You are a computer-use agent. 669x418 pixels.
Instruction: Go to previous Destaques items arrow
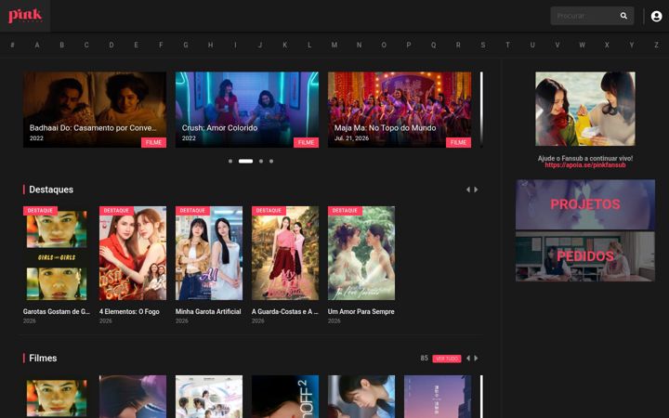pos(468,189)
